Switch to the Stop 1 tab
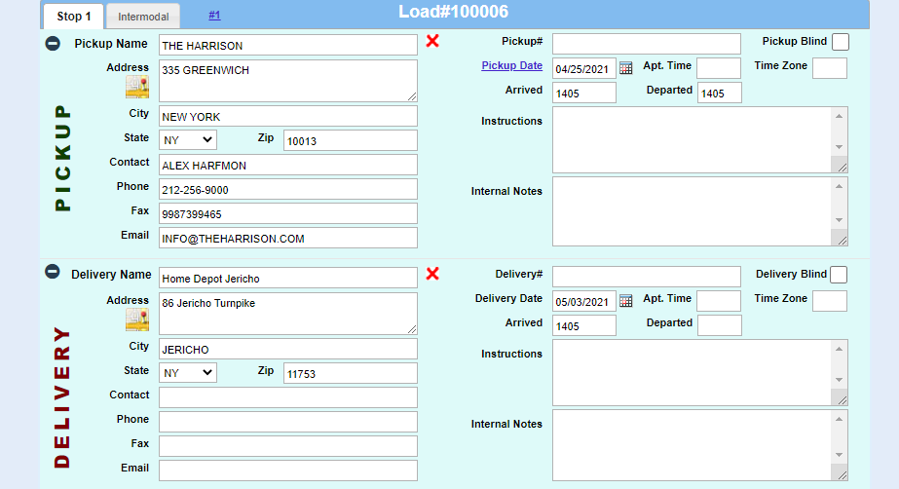Screen dimensions: 899x489 click(73, 17)
